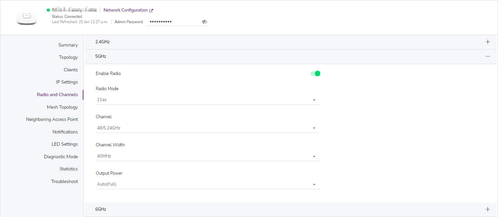This screenshot has width=498, height=217.
Task: Select Clients in the sidebar
Action: (70, 70)
